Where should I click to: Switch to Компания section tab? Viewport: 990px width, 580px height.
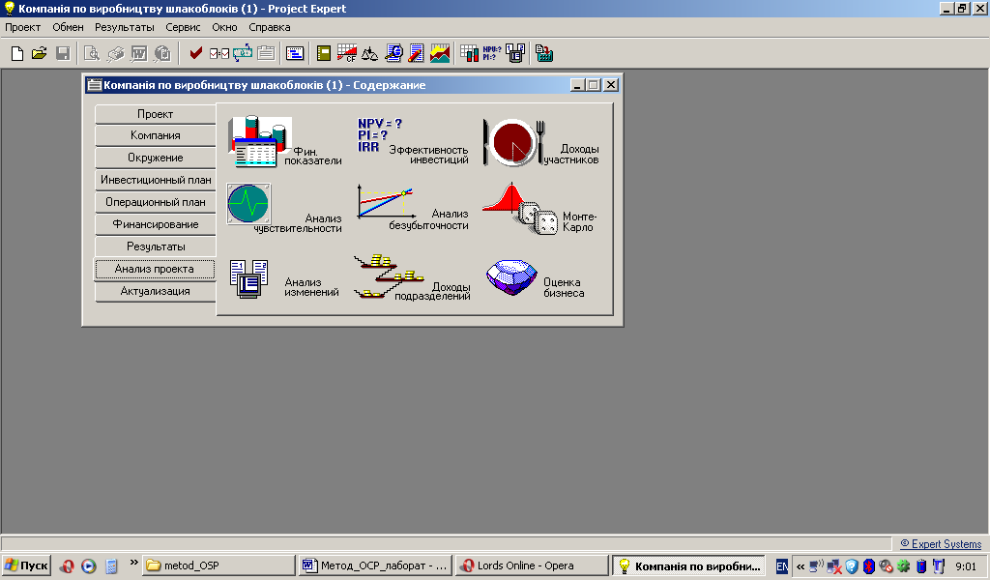(x=156, y=135)
